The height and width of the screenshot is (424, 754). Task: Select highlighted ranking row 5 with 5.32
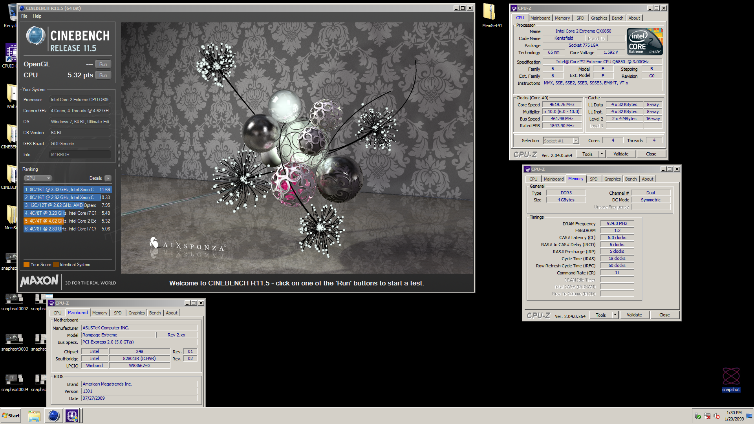pyautogui.click(x=68, y=221)
